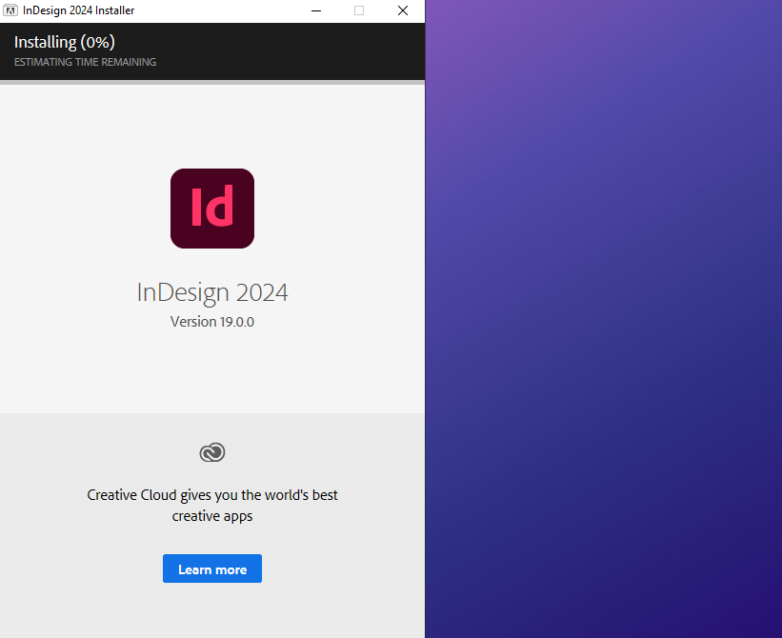This screenshot has width=782, height=638.
Task: Click the Adobe icon in the title bar
Action: click(13, 10)
